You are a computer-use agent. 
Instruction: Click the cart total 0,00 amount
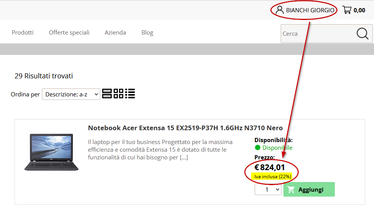coord(359,10)
